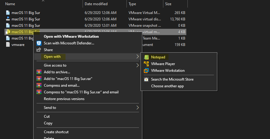Image resolution: width=270 pixels, height=139 pixels.
Task: Select the 265 KB macOS 11 Big Sur file icon
Action: [8, 13]
